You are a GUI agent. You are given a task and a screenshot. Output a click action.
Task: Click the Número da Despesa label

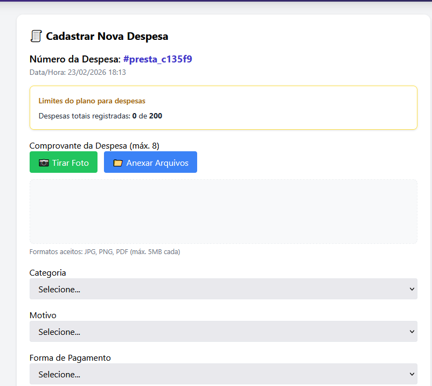click(x=75, y=59)
